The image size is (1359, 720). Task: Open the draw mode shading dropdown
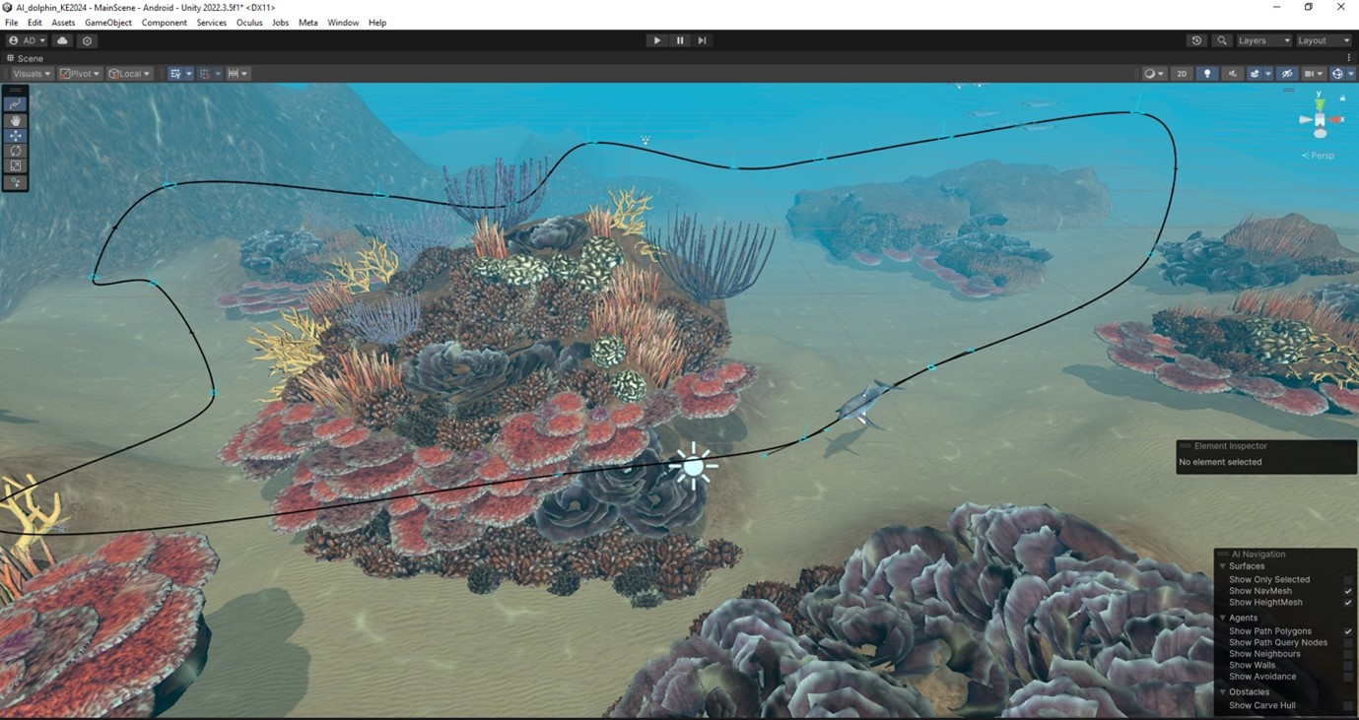tap(1153, 74)
